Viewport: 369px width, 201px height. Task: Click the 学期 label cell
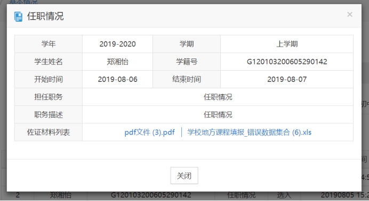pos(187,44)
